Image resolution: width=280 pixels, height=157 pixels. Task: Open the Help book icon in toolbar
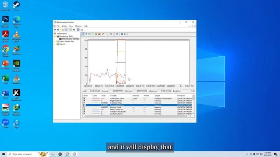point(78,30)
